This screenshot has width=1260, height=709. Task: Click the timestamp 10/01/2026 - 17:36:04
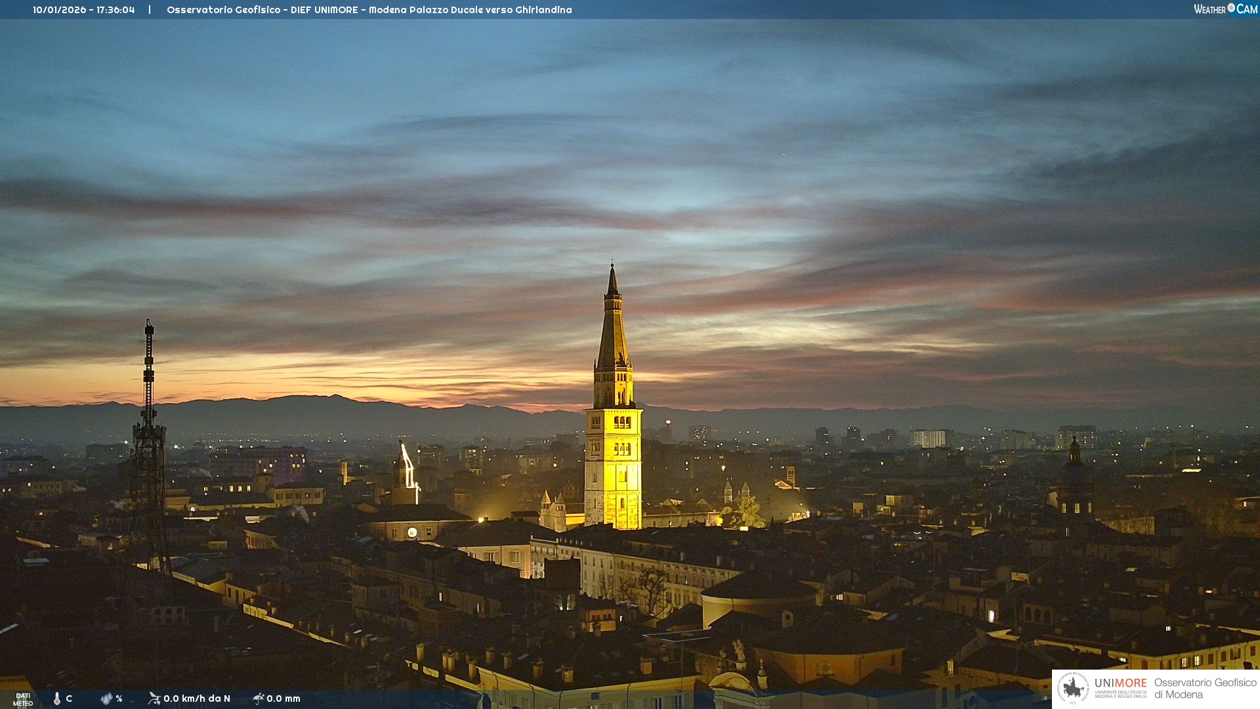(84, 10)
